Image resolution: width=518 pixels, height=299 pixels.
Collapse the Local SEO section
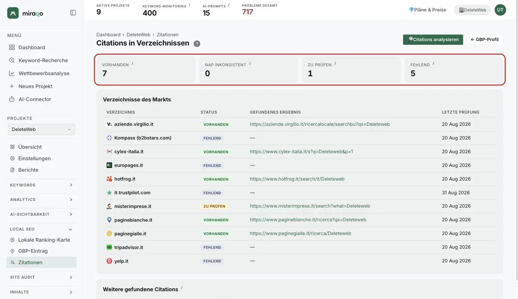tap(41, 229)
